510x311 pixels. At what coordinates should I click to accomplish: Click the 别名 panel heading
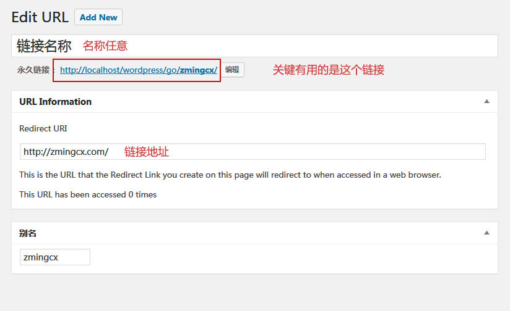click(28, 233)
